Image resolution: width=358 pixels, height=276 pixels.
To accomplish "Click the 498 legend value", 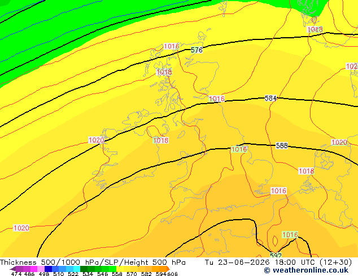I will pos(44,274).
